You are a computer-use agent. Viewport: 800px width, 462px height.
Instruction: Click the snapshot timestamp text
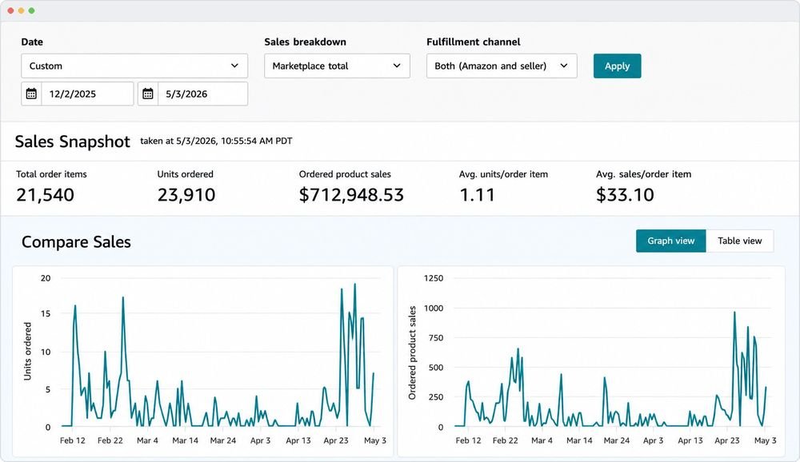pos(216,141)
